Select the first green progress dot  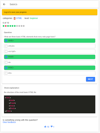click(4, 26)
